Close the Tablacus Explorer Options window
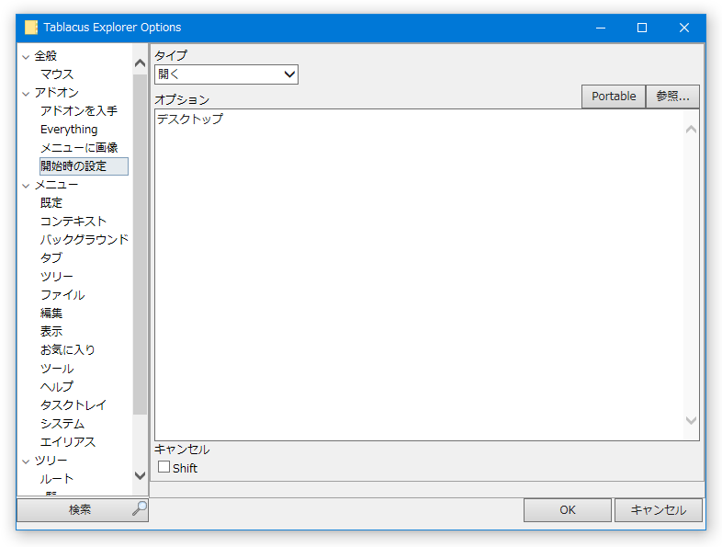This screenshot has height=547, width=722. point(683,28)
